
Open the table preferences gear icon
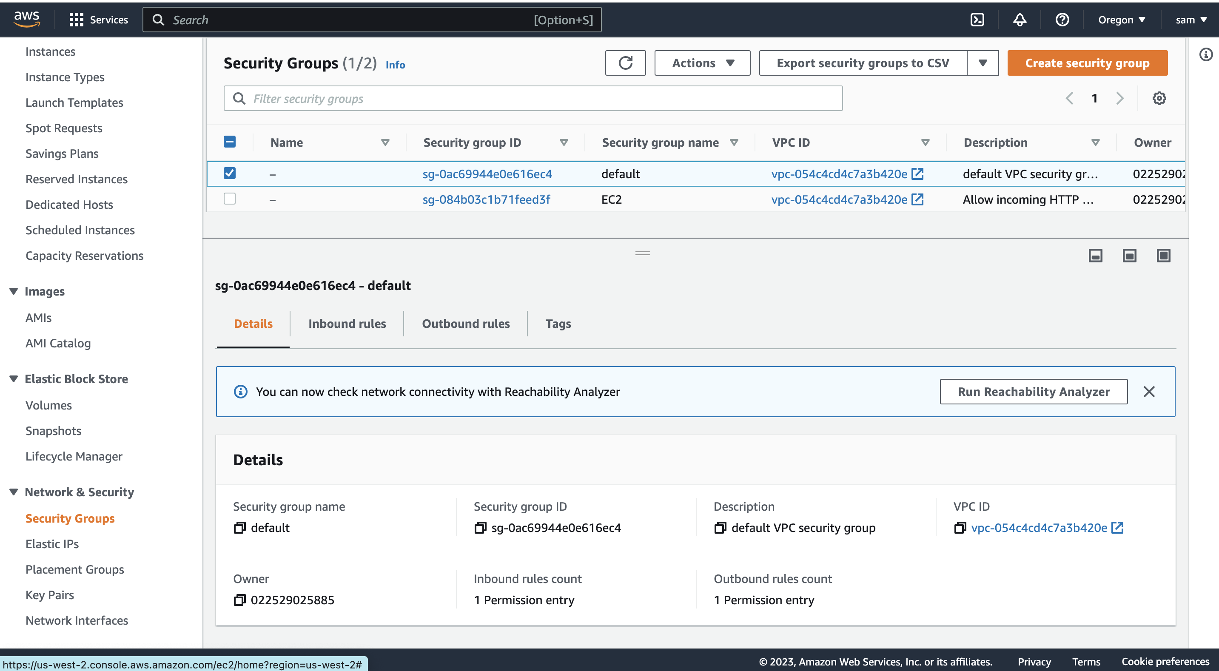tap(1159, 98)
